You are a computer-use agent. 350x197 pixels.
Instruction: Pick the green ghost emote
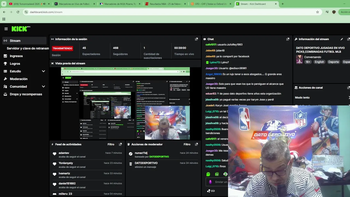click(x=208, y=174)
